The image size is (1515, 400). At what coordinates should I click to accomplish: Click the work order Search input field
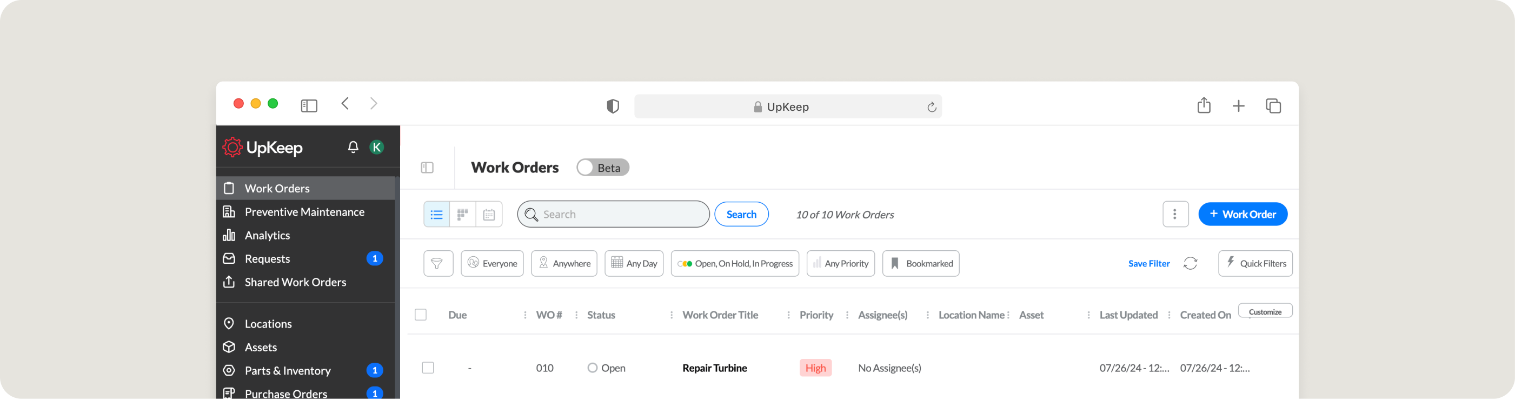621,214
